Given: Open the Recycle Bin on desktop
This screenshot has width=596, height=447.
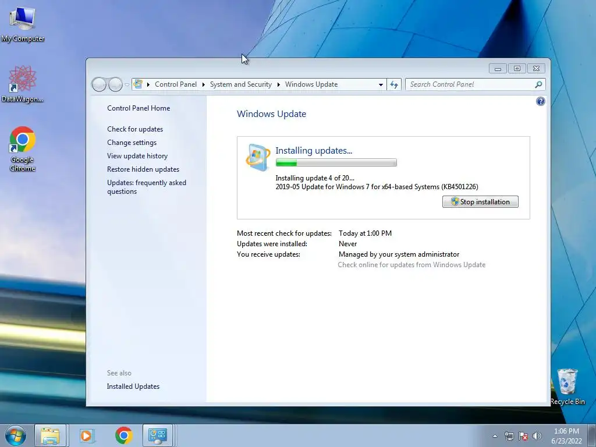Looking at the screenshot, I should (567, 386).
